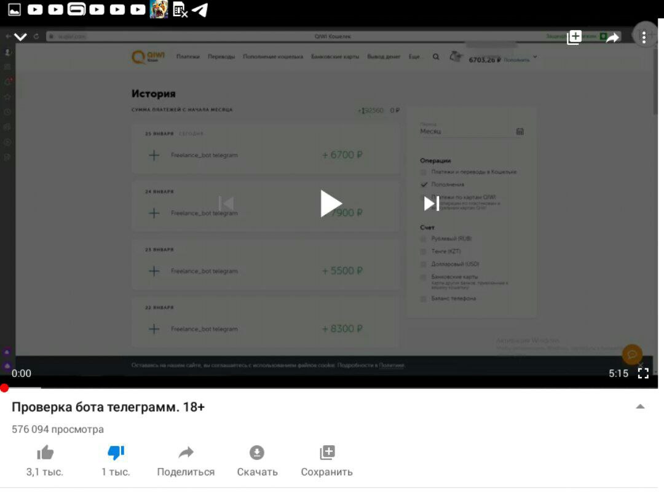
Task: Check the Долларовый (USD) account filter
Action: pyautogui.click(x=423, y=264)
